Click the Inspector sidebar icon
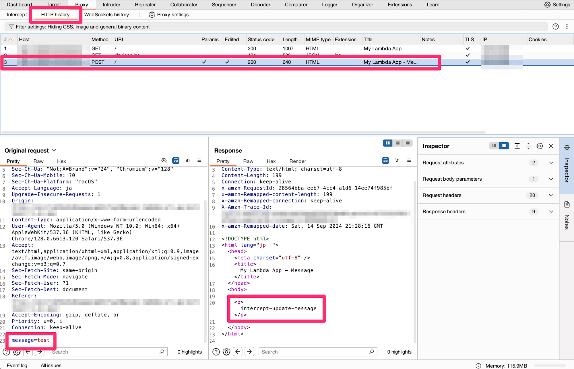 [x=567, y=148]
